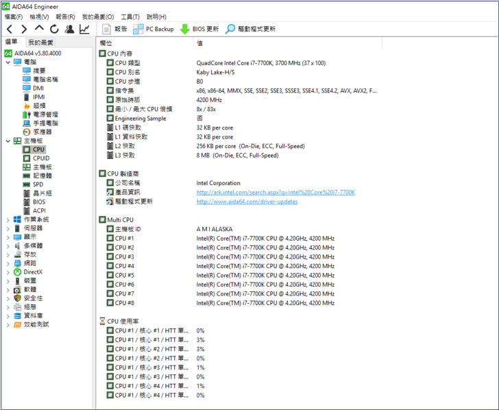Click the 報告 toolbar button
Viewport: 499px width, 410px height.
point(114,29)
